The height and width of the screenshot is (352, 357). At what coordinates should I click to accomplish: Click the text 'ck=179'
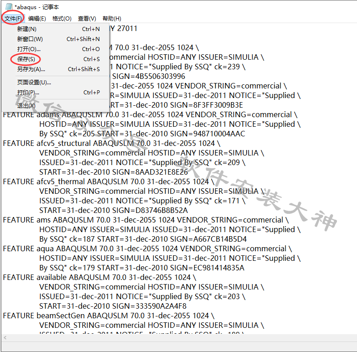(82, 268)
